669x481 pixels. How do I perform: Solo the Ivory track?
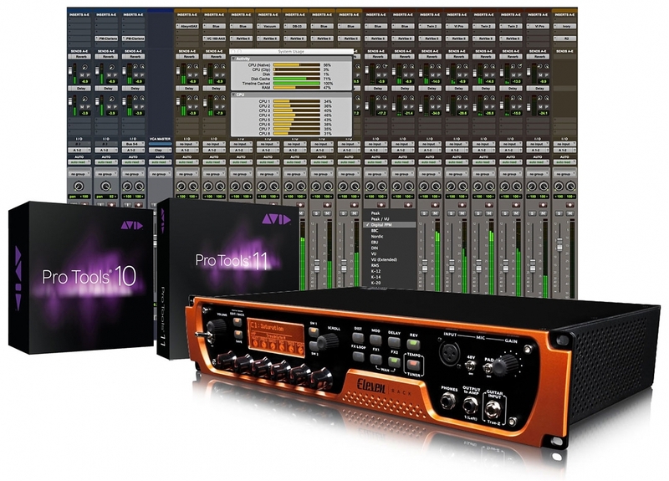[559, 213]
